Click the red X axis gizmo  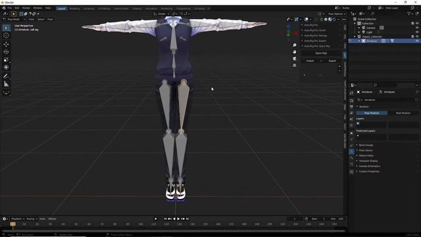click(295, 34)
